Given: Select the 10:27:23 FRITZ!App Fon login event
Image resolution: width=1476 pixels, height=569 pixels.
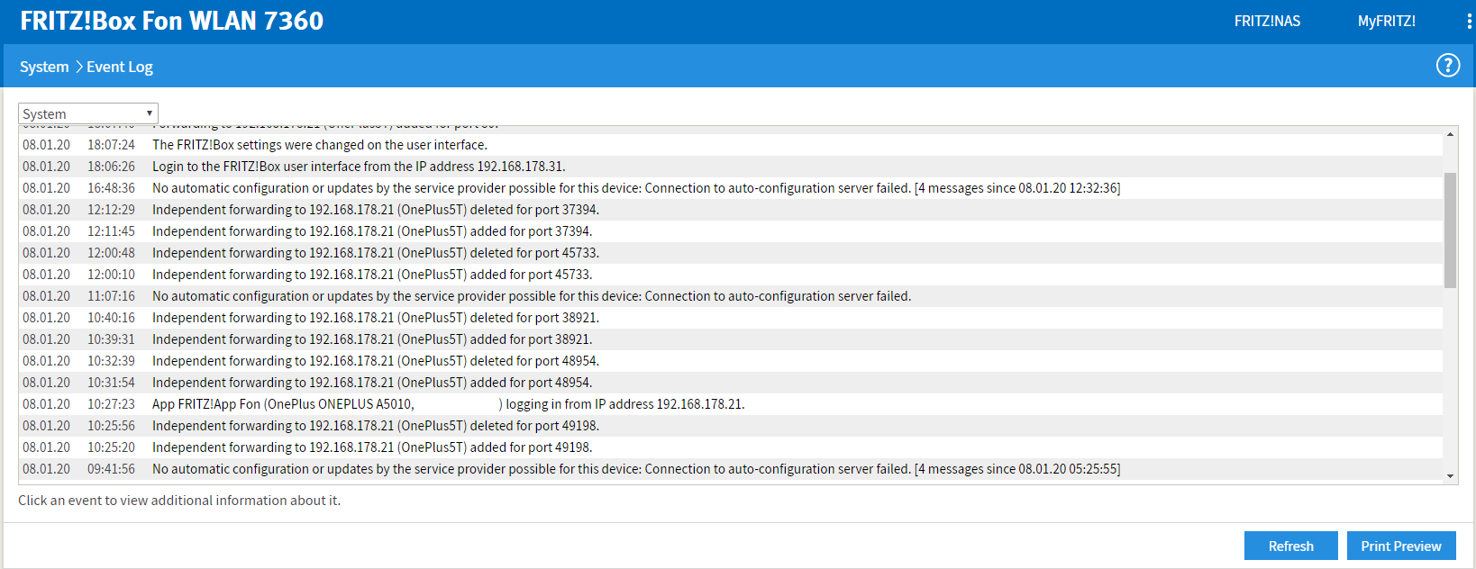Looking at the screenshot, I should pos(448,404).
